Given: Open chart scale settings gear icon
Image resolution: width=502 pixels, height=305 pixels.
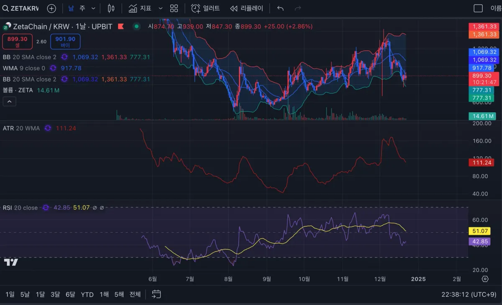Looking at the screenshot, I should (485, 279).
